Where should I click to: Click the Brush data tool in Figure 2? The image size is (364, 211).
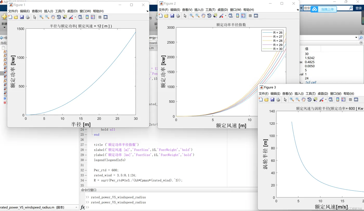point(221,16)
